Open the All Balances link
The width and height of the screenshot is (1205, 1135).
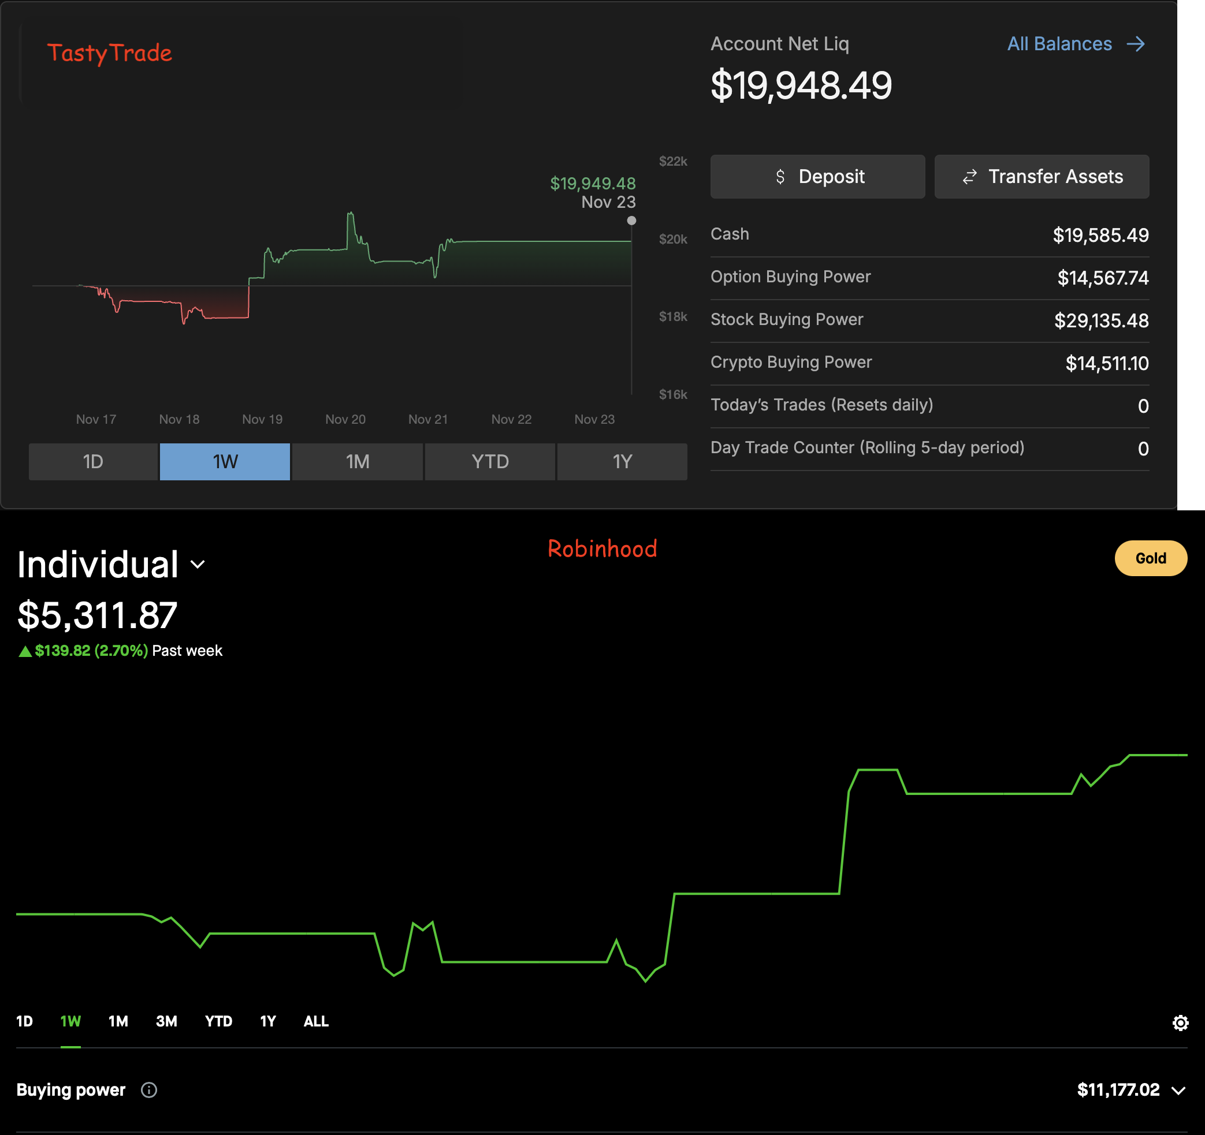(x=1059, y=44)
